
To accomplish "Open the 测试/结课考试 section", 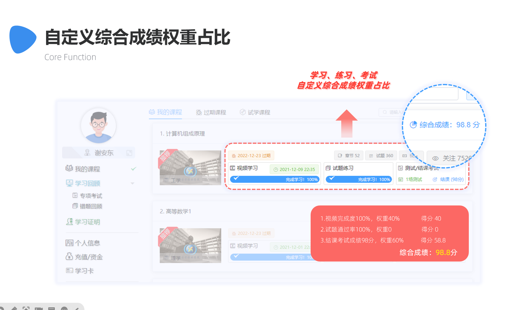I will pos(418,168).
